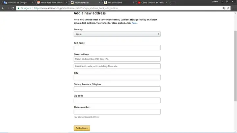Go back with the browser back arrow
The image size is (237, 133).
[x=3, y=8]
